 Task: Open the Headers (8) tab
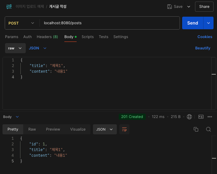[47, 37]
